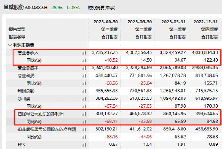Open chart icon for 营业总成本 row
222x149 pixels.
pyautogui.click(x=84, y=68)
